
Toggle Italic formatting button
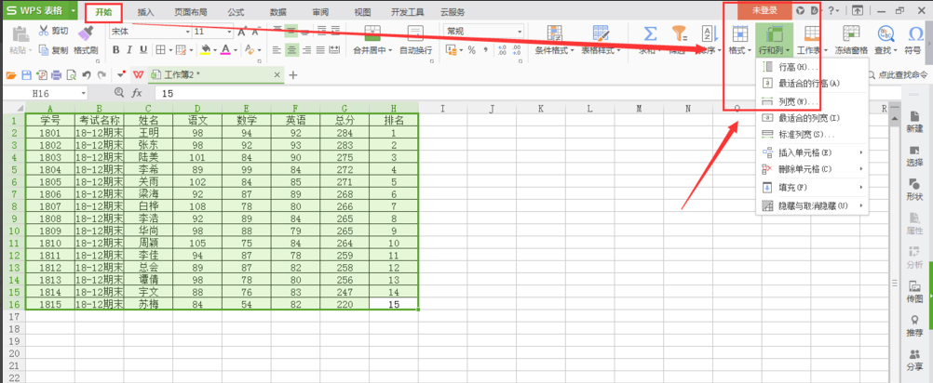click(x=130, y=50)
